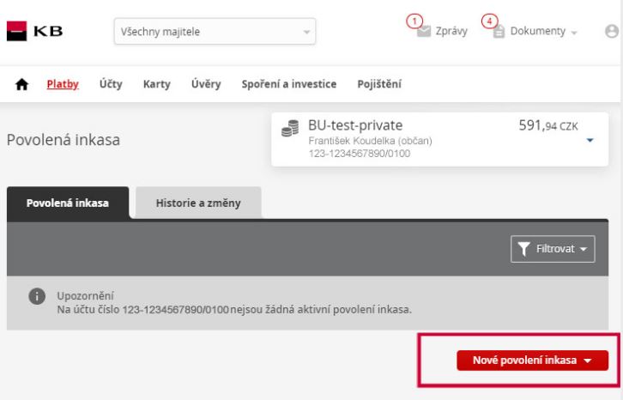
Task: Go to home via house icon
Action: tap(21, 84)
